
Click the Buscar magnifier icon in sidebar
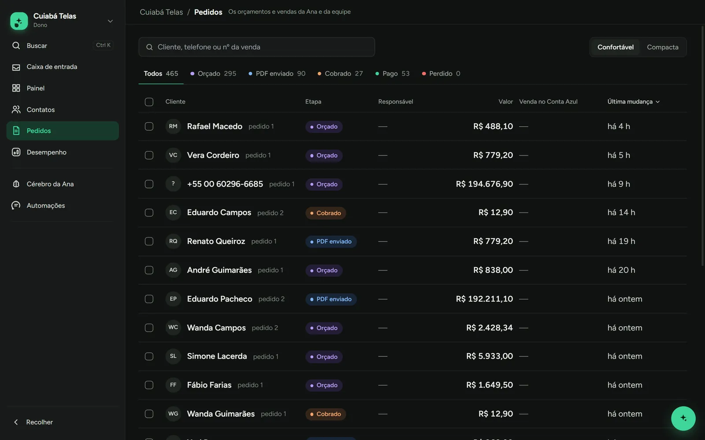[x=16, y=45]
